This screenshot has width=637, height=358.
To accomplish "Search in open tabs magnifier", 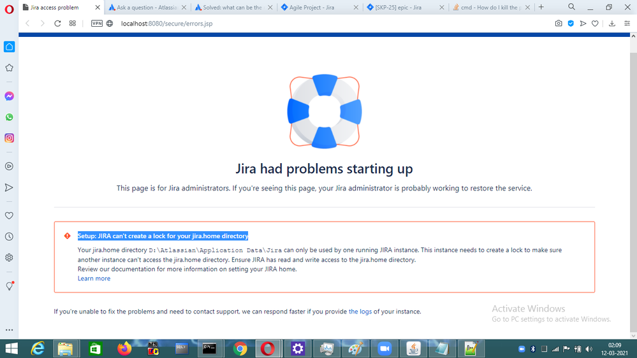I will [x=571, y=7].
